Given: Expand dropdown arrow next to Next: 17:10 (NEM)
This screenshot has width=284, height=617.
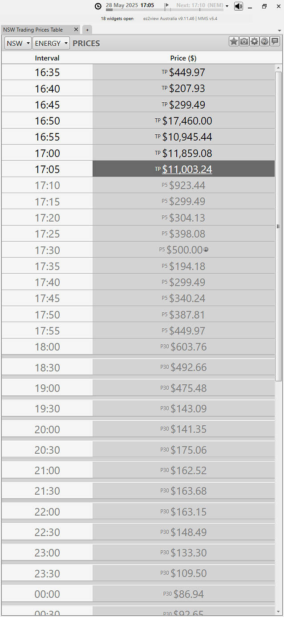Looking at the screenshot, I should coord(227,6).
